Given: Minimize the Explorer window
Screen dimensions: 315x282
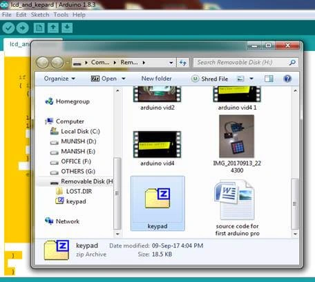Looking at the screenshot, I should (254, 46).
